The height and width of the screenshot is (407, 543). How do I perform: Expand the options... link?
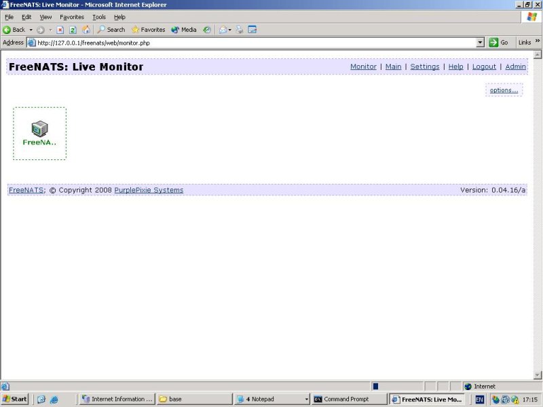pos(504,90)
